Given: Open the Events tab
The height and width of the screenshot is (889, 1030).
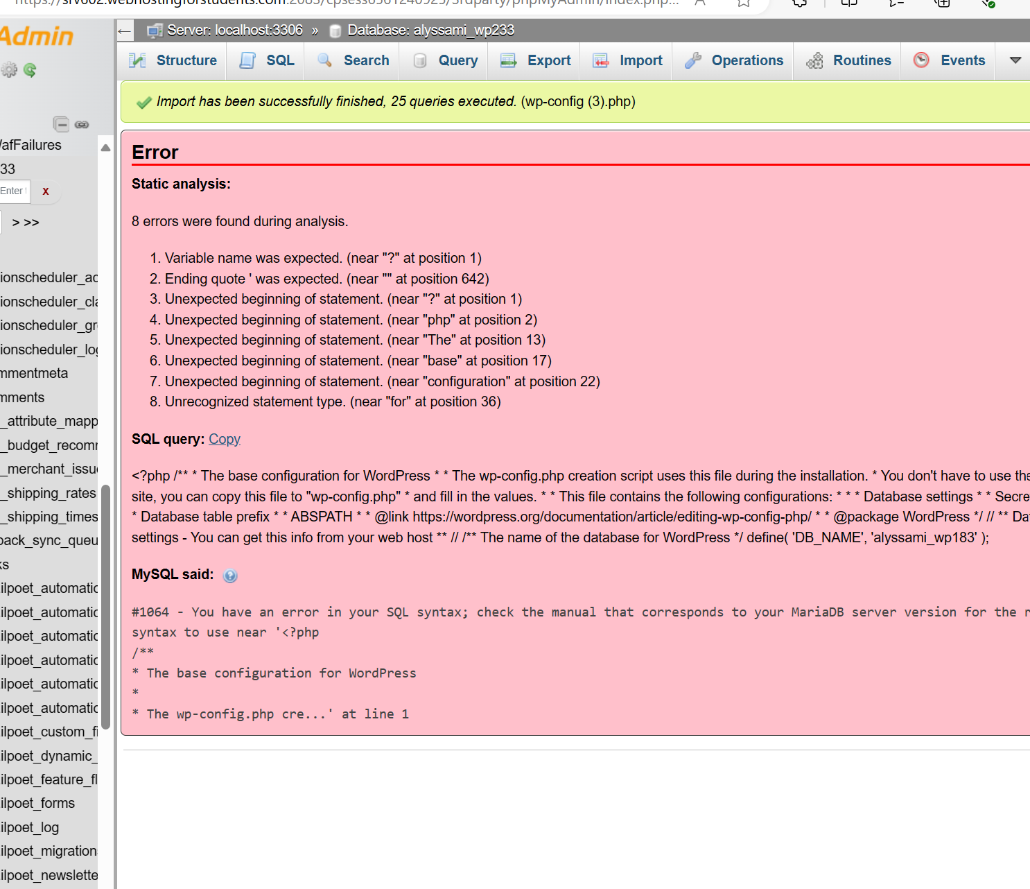Looking at the screenshot, I should tap(949, 60).
